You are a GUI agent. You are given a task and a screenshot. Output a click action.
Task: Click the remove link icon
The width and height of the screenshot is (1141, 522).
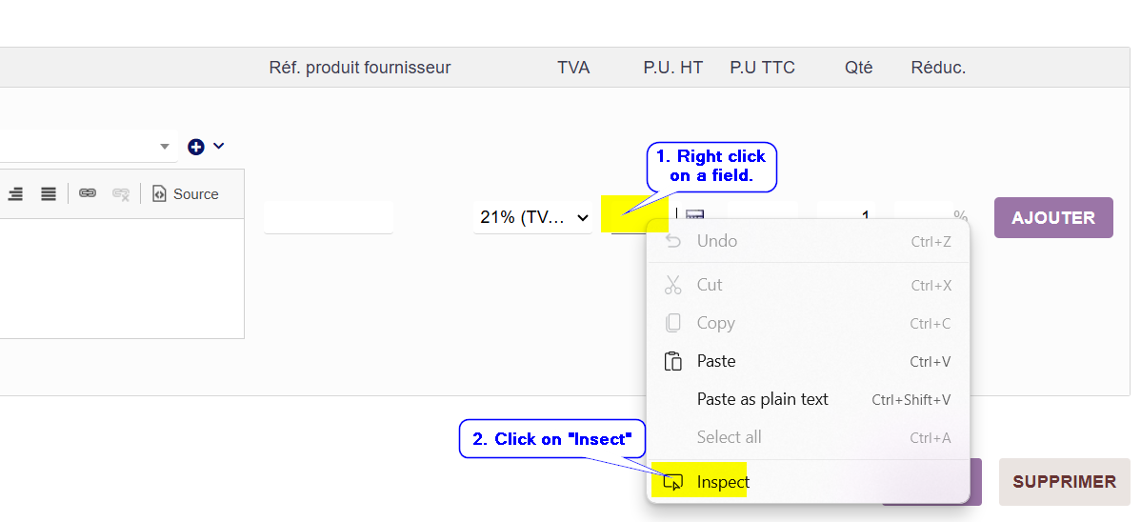(x=121, y=194)
